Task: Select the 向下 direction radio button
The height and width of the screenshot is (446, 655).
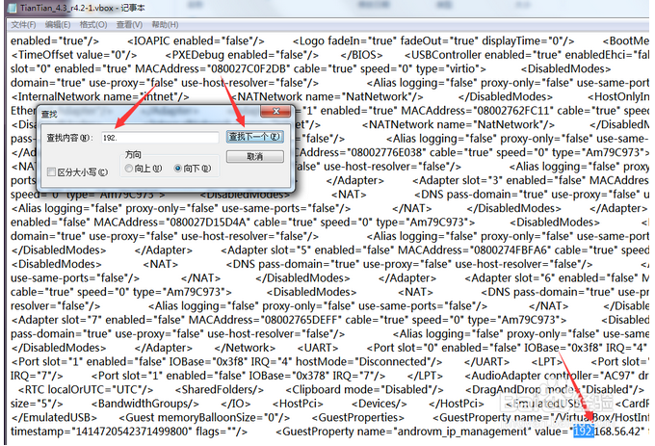Action: [178, 169]
